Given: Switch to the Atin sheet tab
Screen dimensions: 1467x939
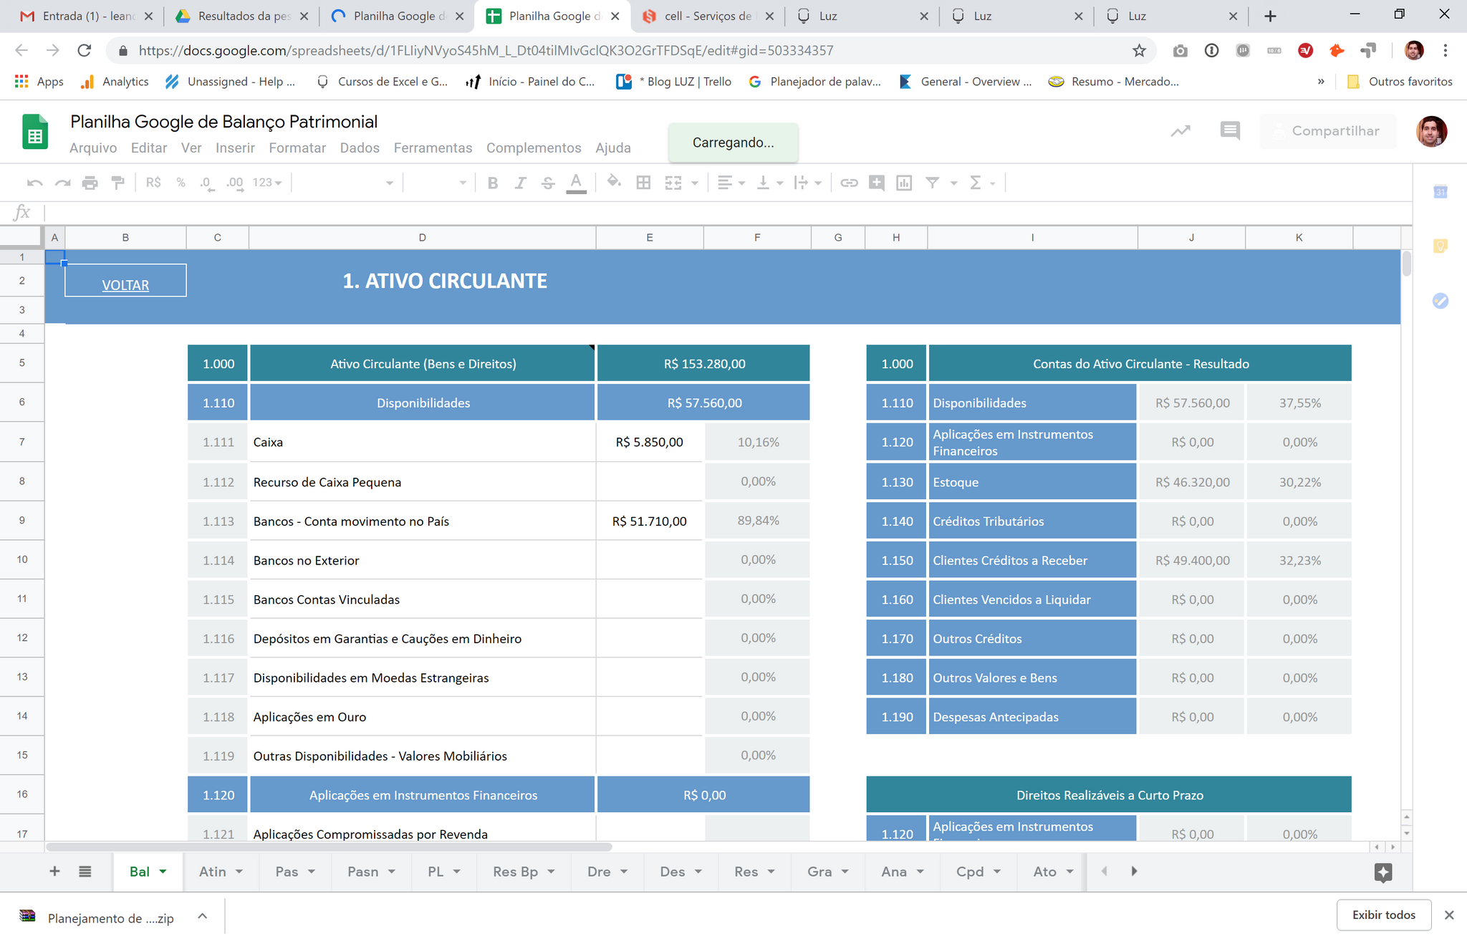Looking at the screenshot, I should (213, 872).
